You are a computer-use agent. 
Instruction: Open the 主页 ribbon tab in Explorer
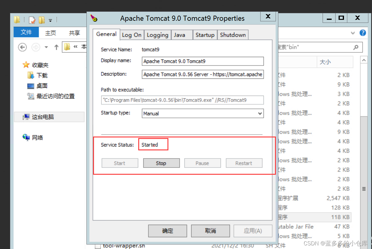point(51,33)
